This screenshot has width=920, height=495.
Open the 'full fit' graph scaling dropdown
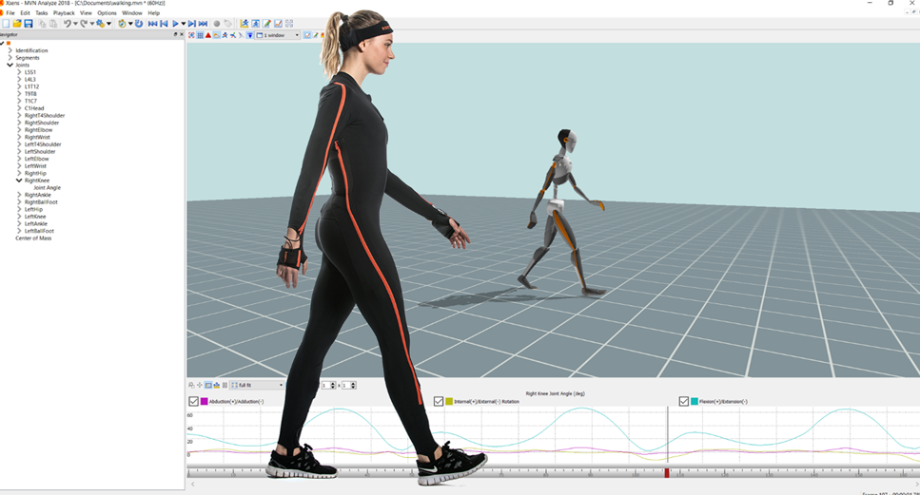[257, 385]
